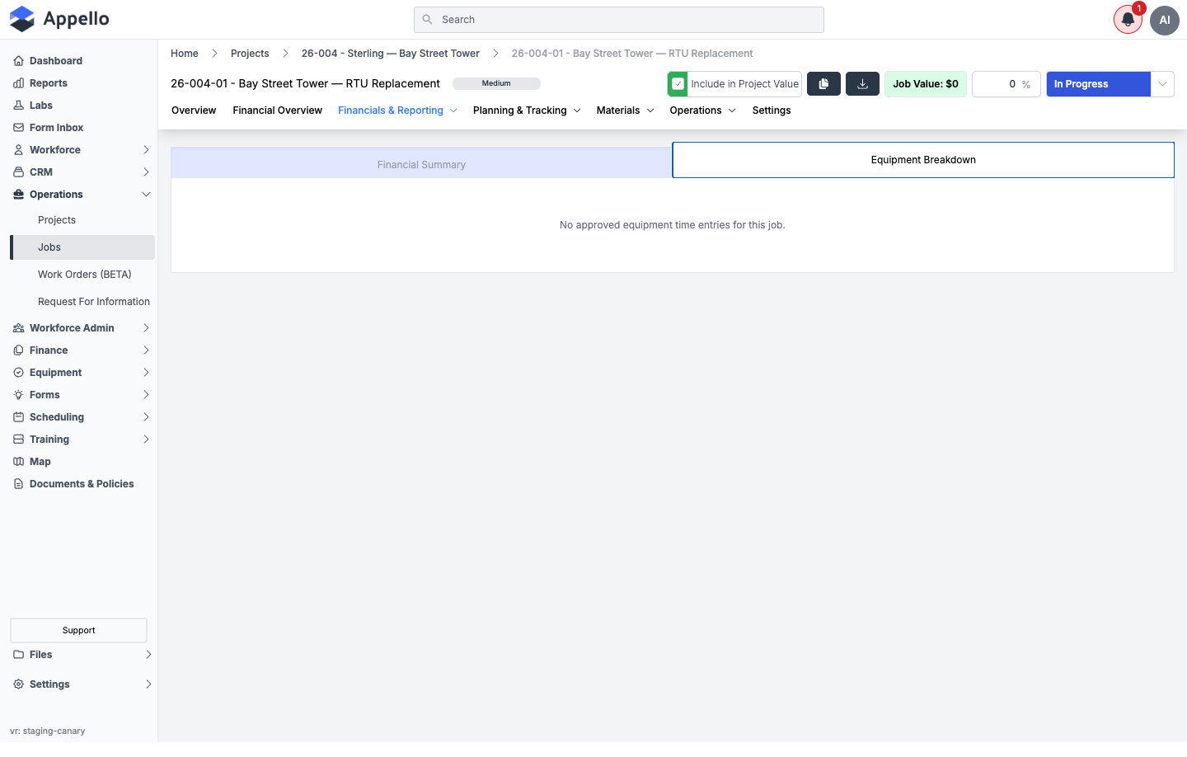1187x757 pixels.
Task: Toggle the Include in Project Value checkbox
Action: click(678, 84)
